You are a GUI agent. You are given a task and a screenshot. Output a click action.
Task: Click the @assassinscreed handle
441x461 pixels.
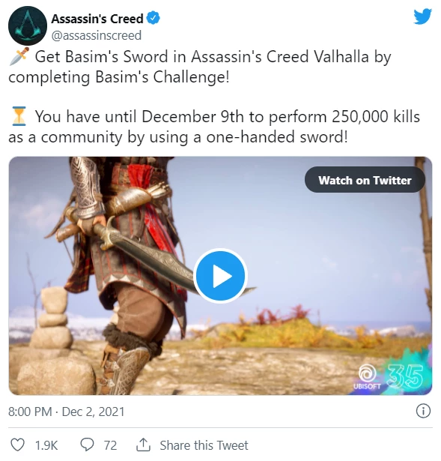97,35
